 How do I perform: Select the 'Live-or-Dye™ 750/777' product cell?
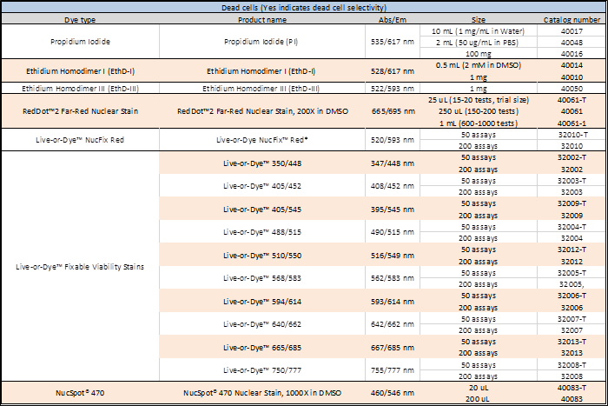click(262, 369)
